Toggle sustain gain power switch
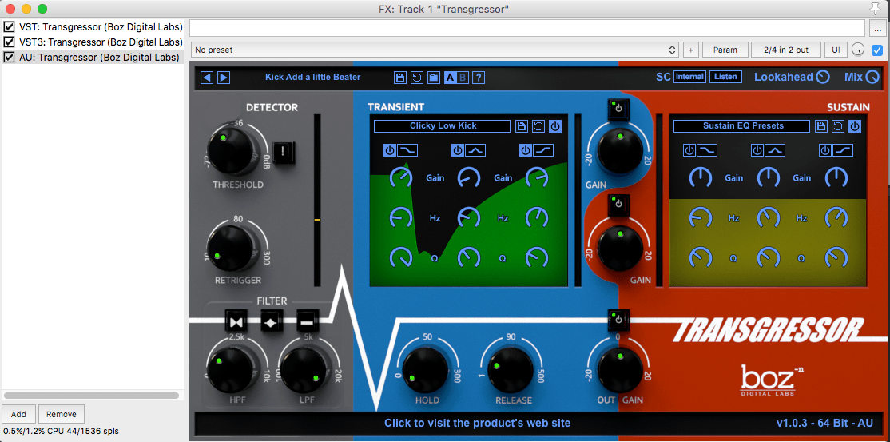 618,204
